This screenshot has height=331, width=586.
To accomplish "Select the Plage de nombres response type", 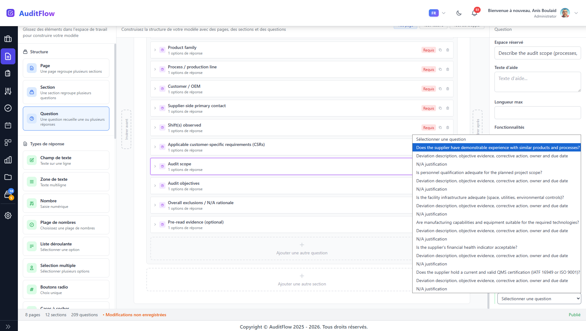I will tap(66, 225).
